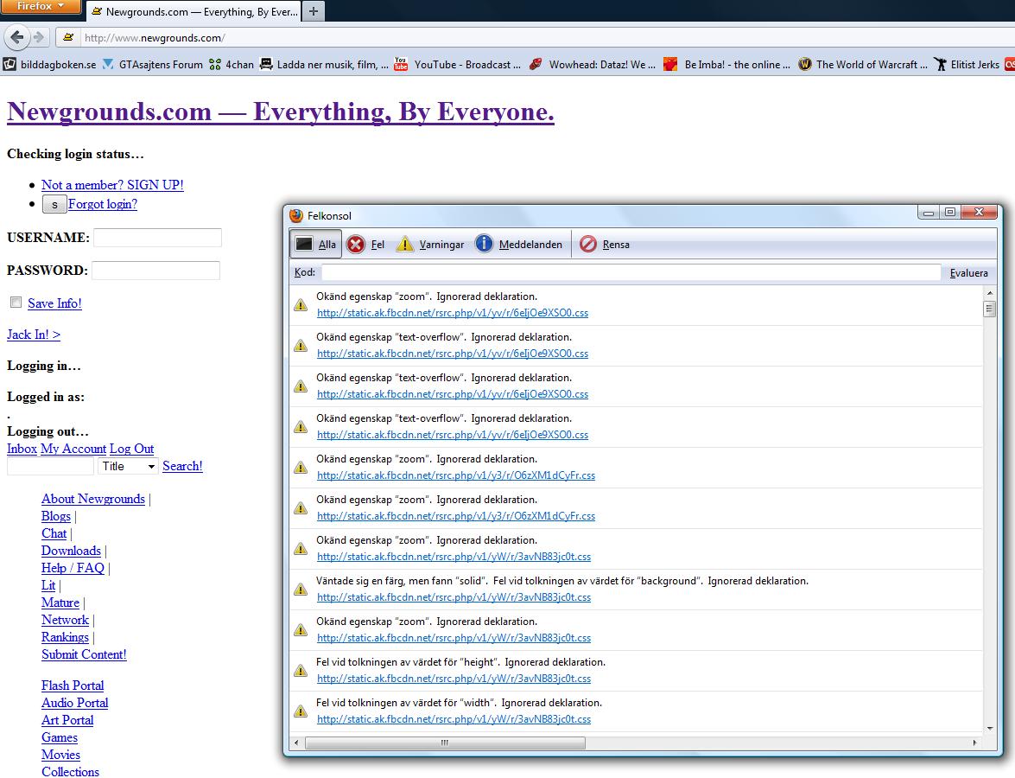Click the console scroll right arrow
Viewport: 1015px width, 778px height.
(x=975, y=743)
